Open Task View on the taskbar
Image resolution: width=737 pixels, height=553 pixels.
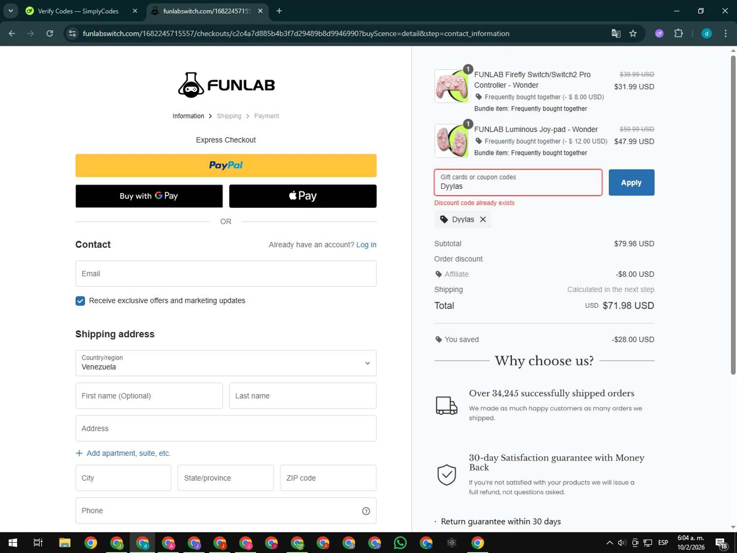point(38,543)
